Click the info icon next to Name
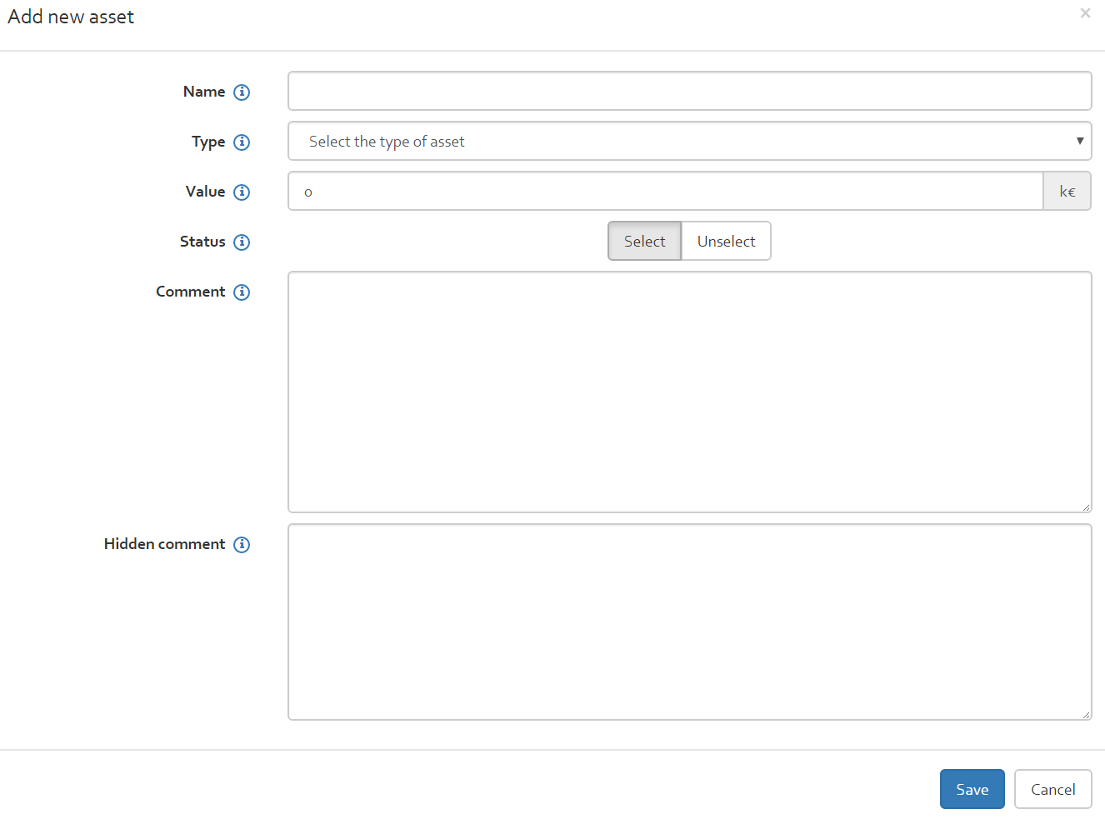The height and width of the screenshot is (819, 1105). pos(242,92)
